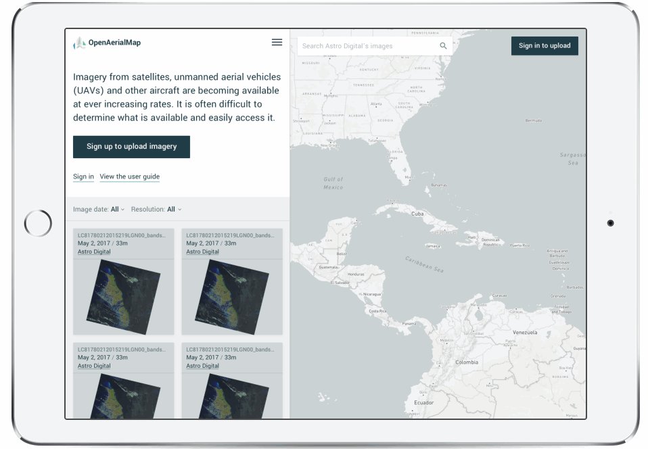
Task: Click Astro Digital link on the first card
Action: point(94,252)
